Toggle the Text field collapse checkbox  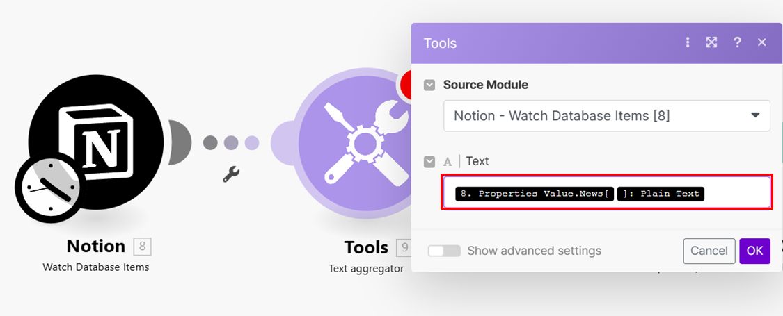coord(430,162)
